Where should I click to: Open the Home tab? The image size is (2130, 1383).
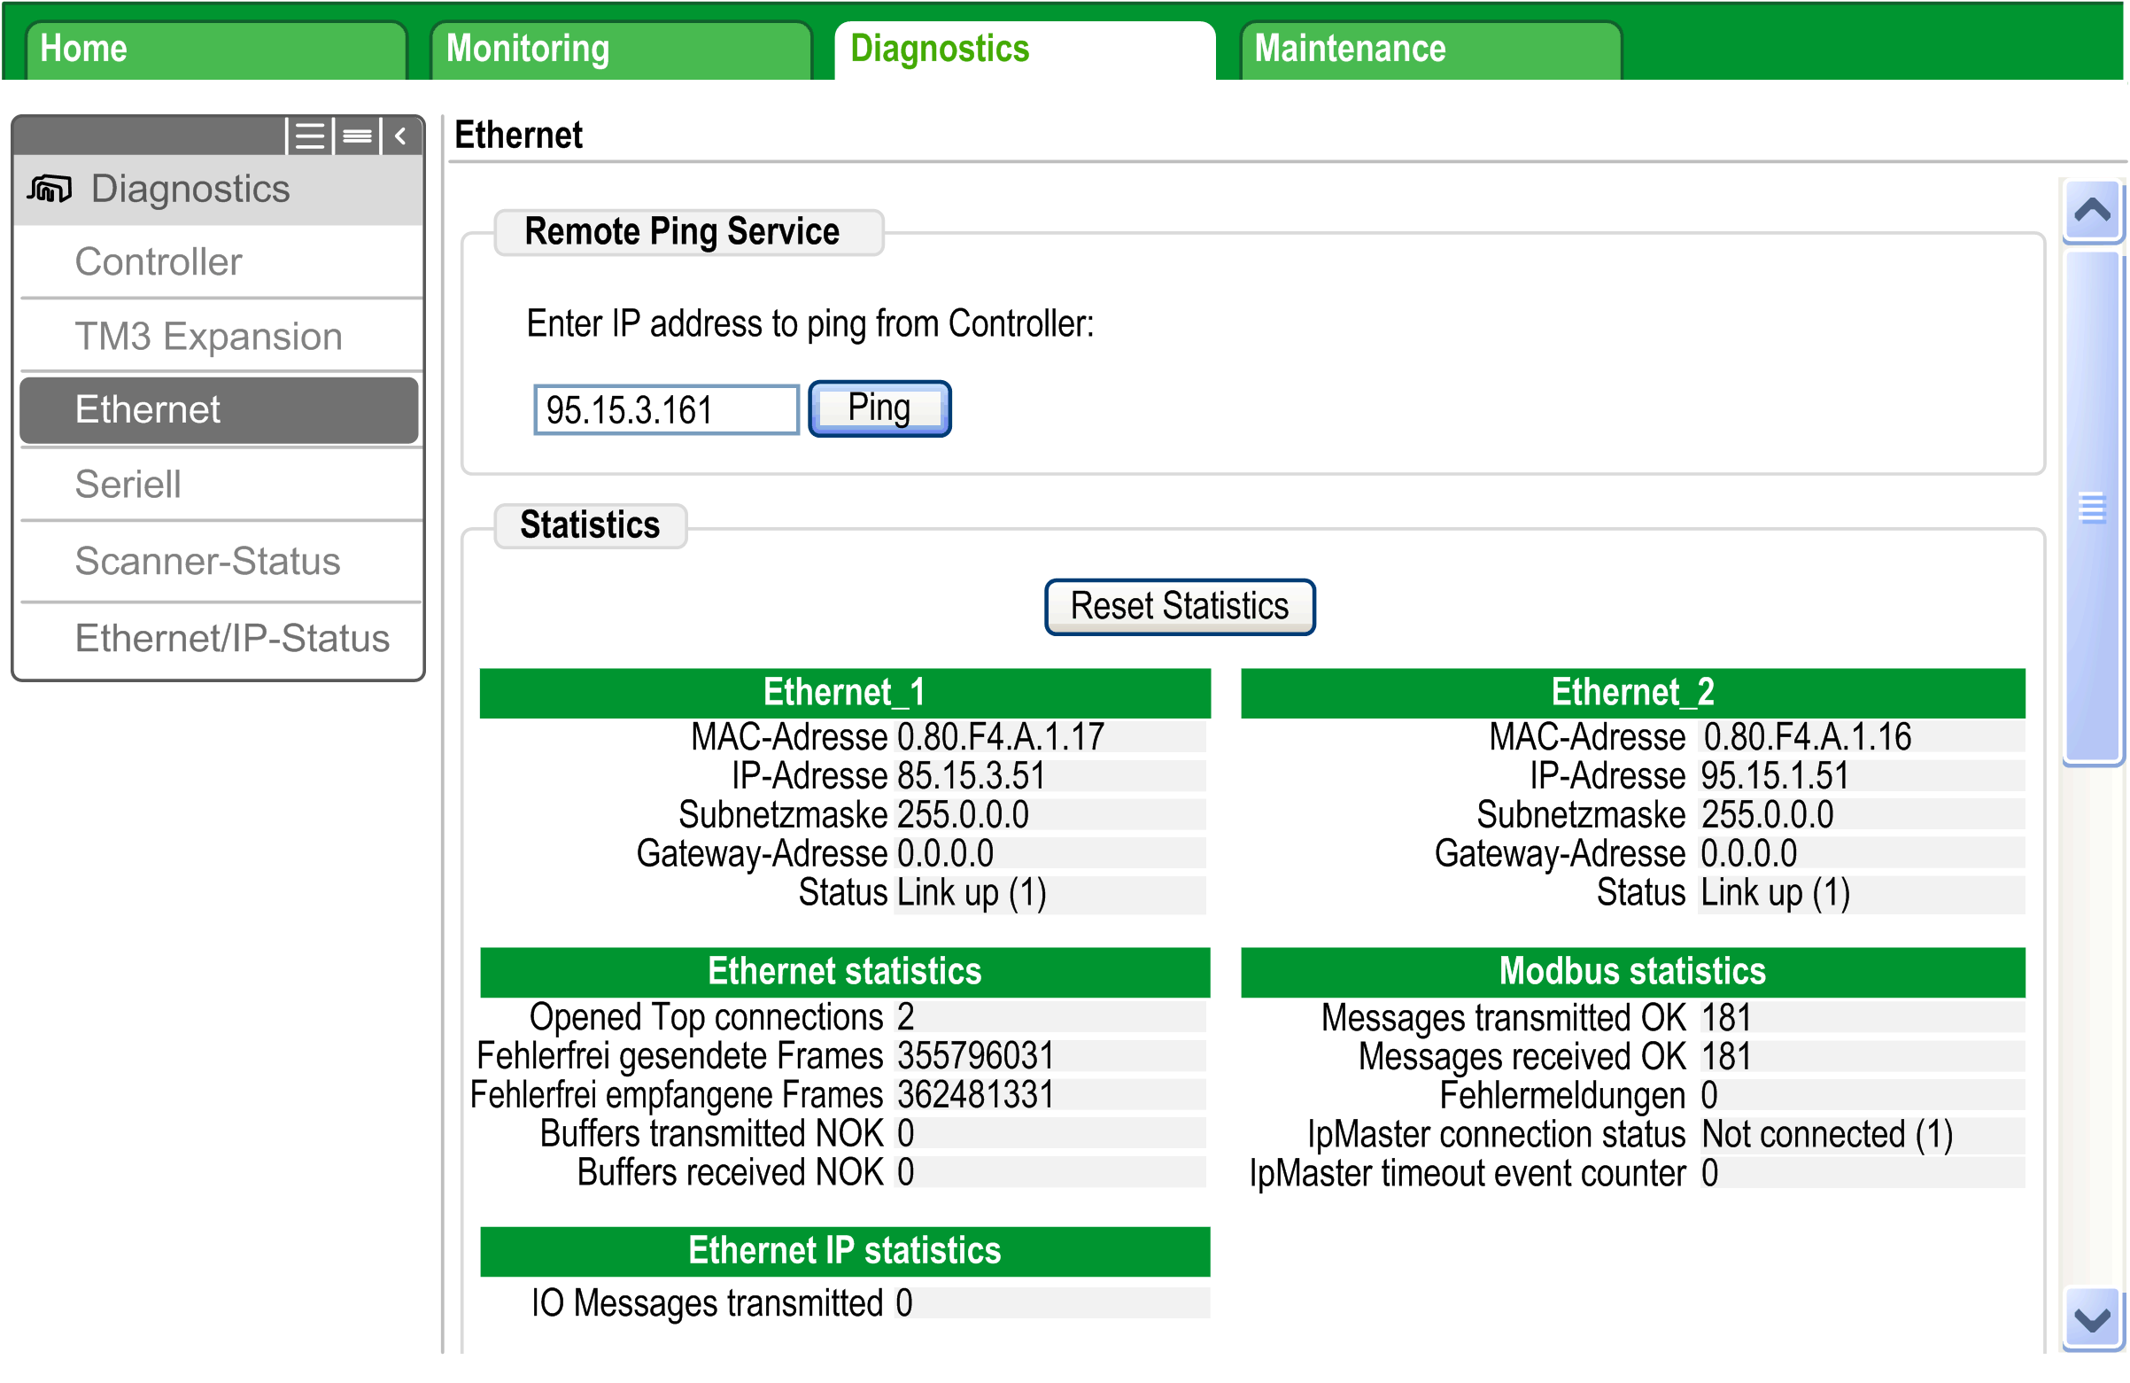[215, 50]
